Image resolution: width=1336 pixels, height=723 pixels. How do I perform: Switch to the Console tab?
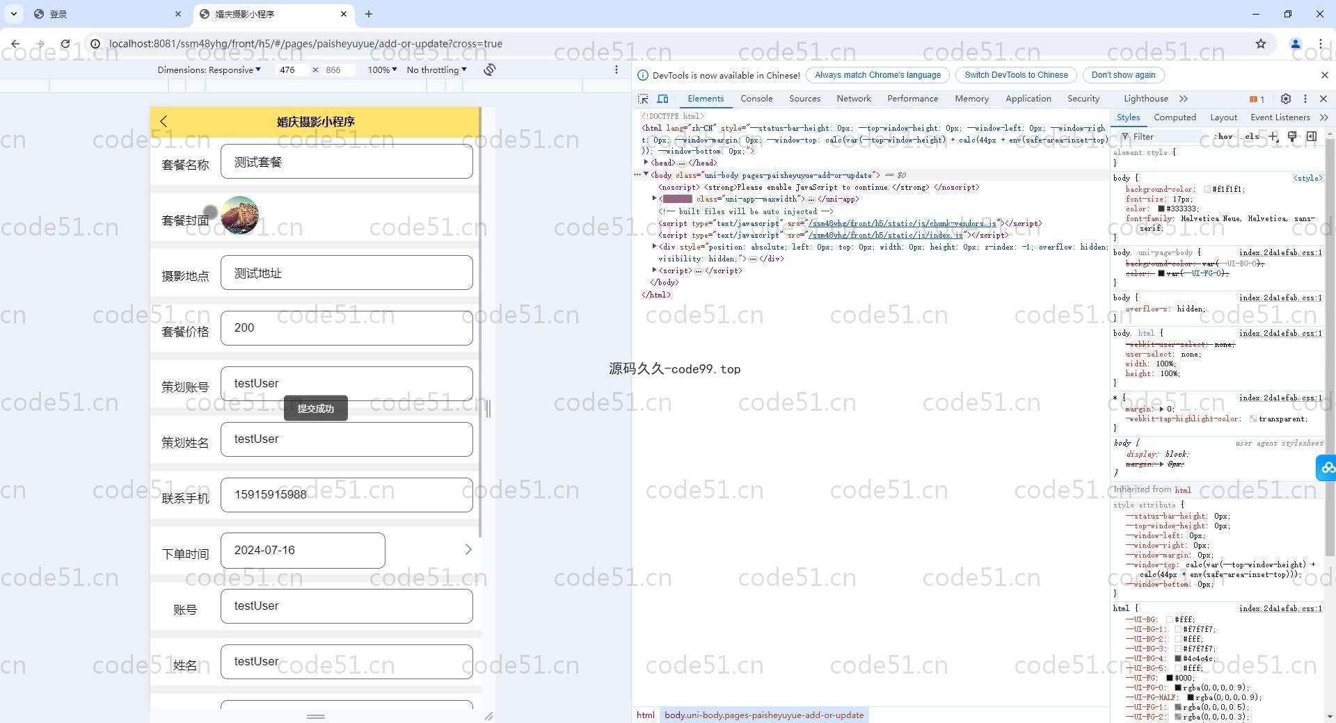(756, 99)
